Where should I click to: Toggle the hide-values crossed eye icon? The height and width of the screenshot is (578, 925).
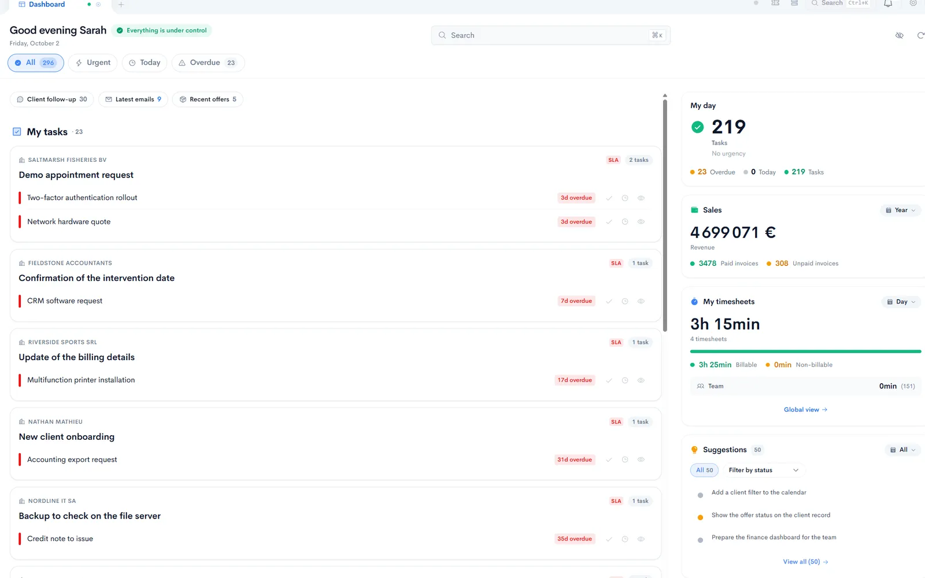click(x=900, y=35)
